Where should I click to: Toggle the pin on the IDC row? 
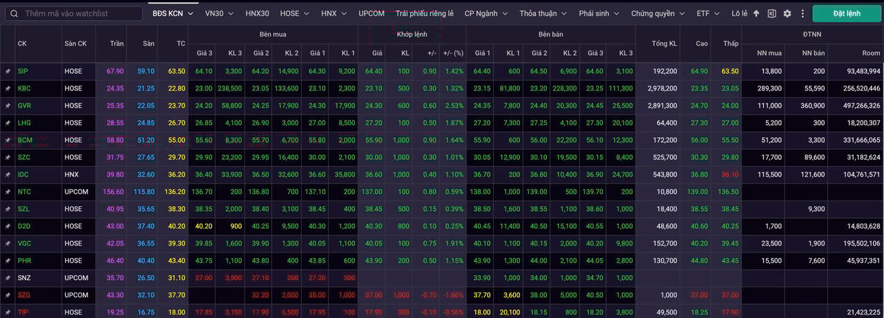tap(8, 175)
